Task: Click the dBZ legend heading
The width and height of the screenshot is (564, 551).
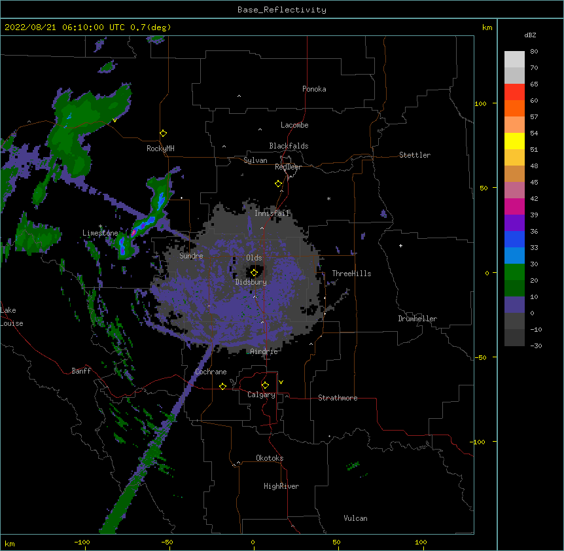Action: click(x=530, y=35)
